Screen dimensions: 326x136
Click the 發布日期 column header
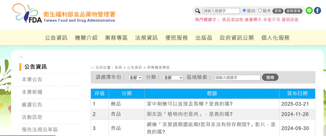coord(297,93)
